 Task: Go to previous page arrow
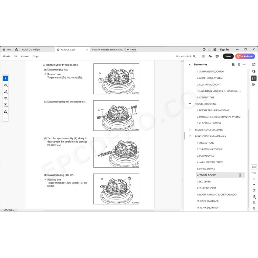click(254, 179)
